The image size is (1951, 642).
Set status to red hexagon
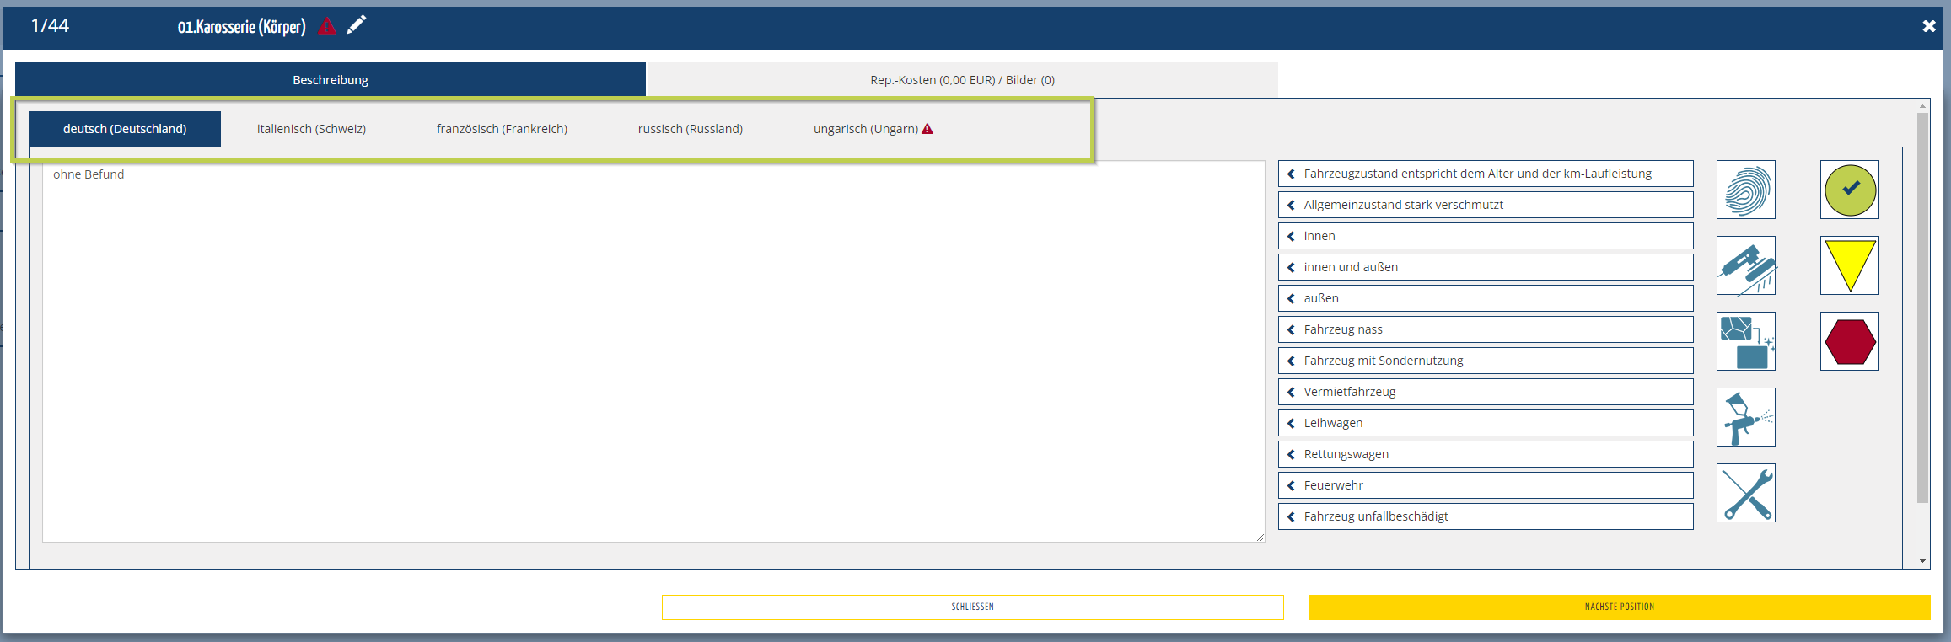click(1849, 341)
